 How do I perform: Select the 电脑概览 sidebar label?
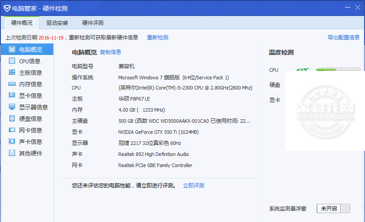click(31, 50)
